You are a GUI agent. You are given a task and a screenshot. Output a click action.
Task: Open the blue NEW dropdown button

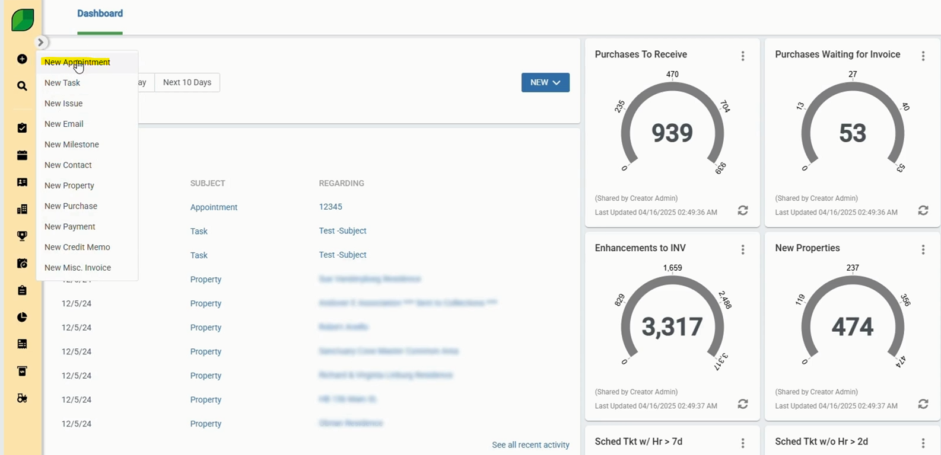545,82
